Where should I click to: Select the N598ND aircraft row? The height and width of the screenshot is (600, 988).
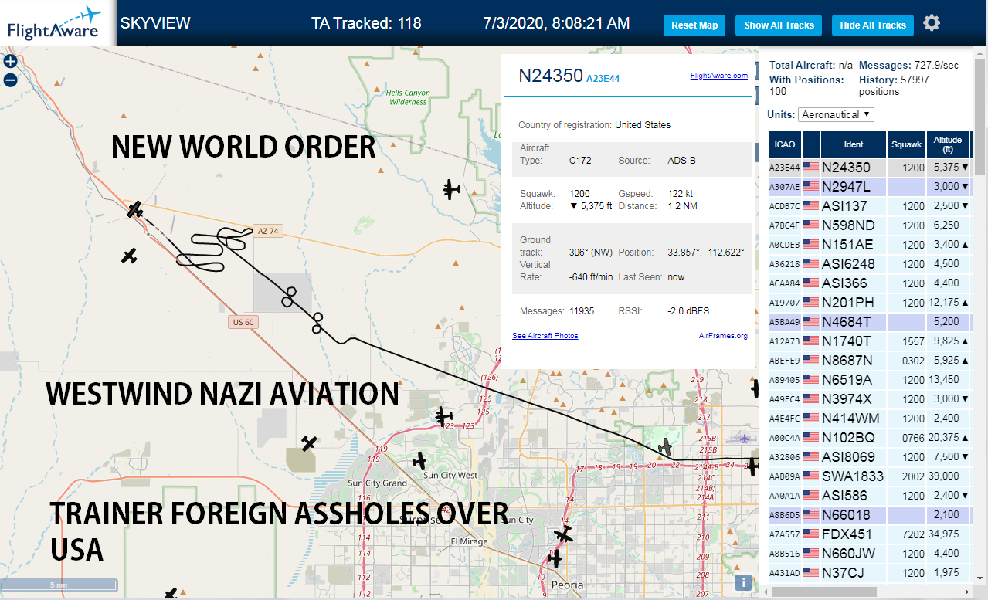[x=869, y=225]
